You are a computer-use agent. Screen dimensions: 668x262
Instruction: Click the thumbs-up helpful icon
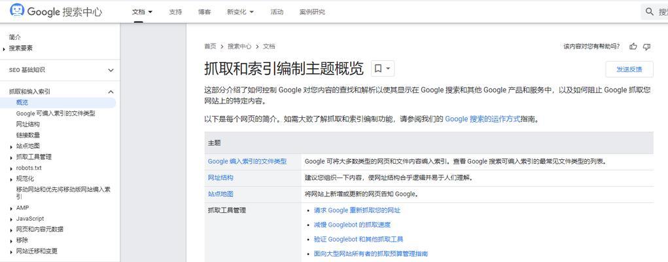click(x=633, y=47)
